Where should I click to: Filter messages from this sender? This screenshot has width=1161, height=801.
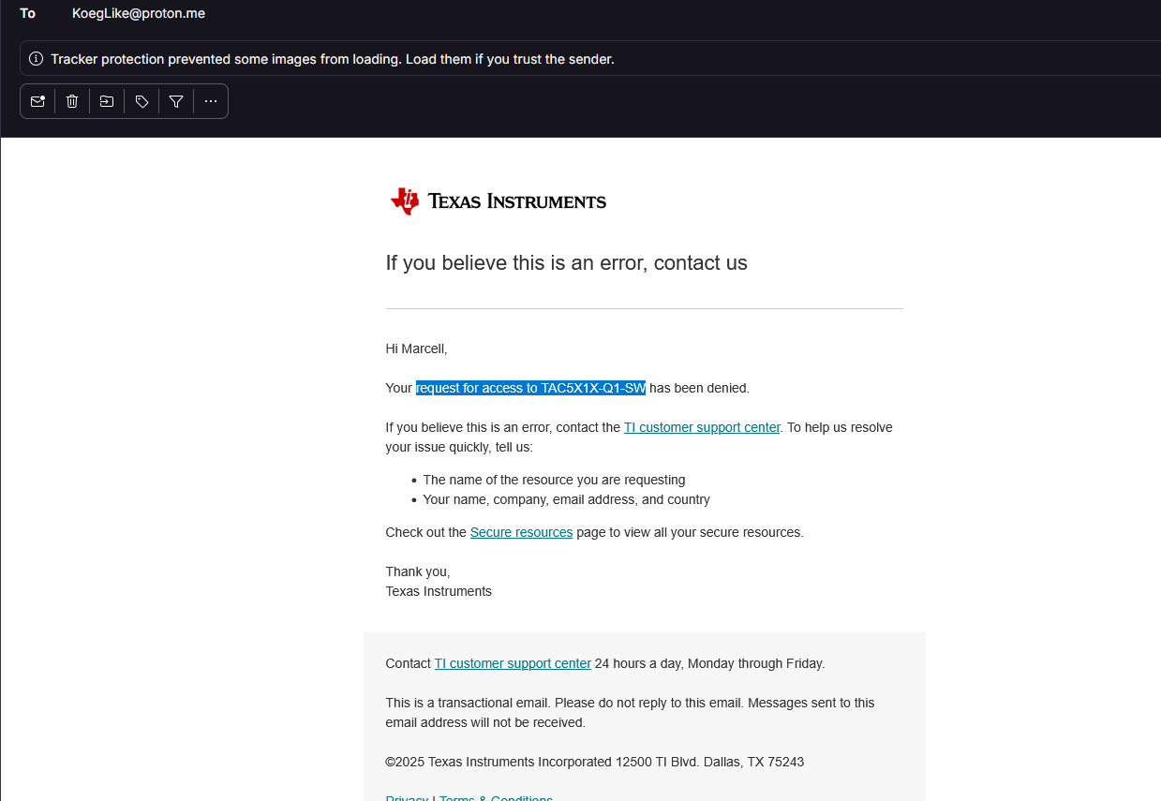point(175,100)
